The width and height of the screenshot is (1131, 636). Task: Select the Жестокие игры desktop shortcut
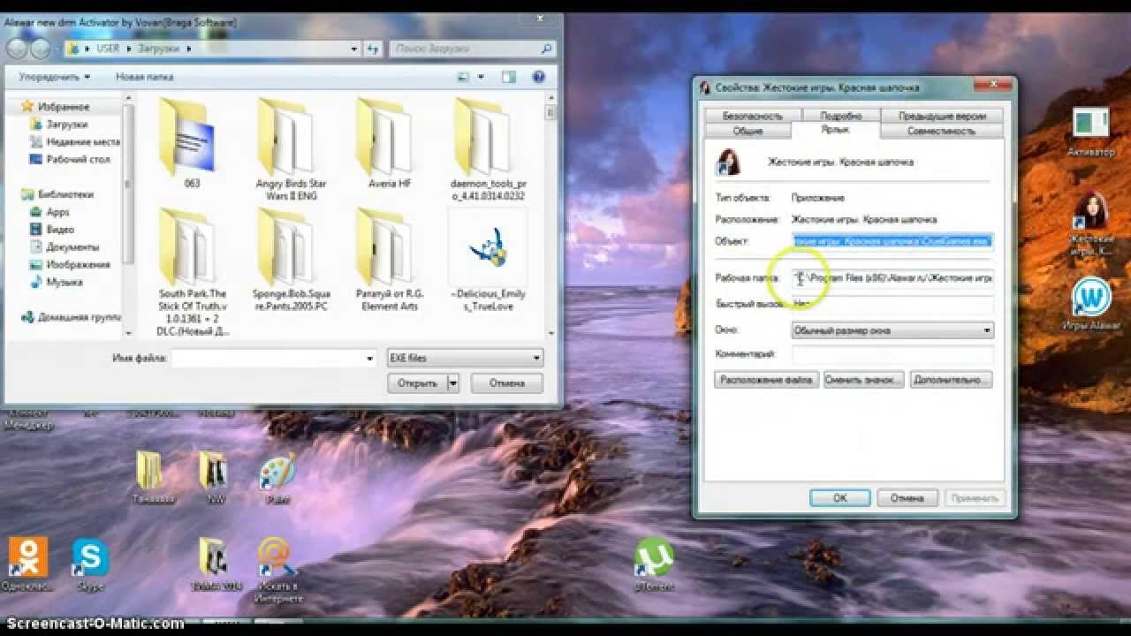pos(1091,223)
